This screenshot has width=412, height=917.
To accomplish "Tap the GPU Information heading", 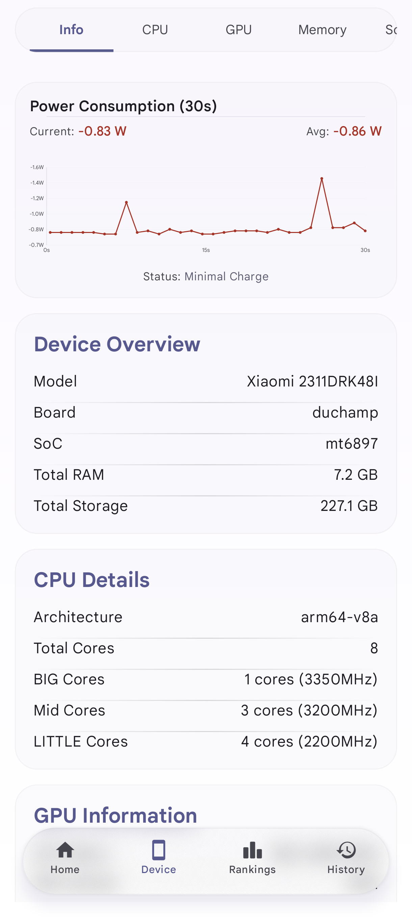I will click(115, 815).
